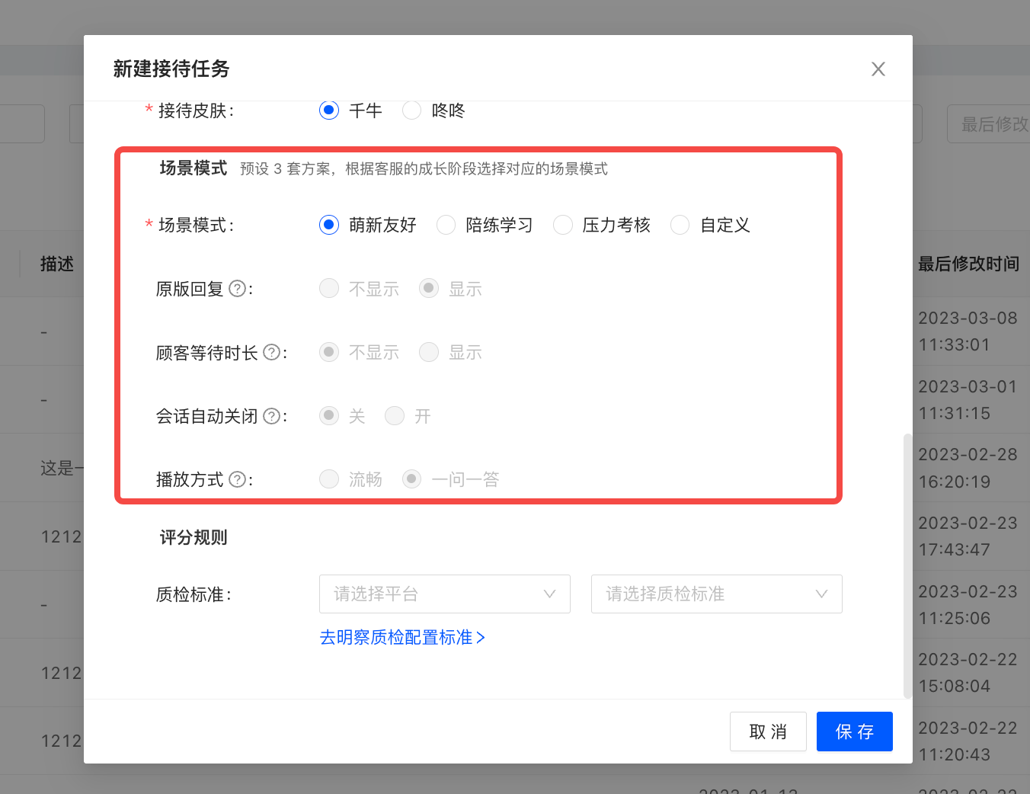The image size is (1030, 794).
Task: Choose 萌新友好 scene mode
Action: 329,225
